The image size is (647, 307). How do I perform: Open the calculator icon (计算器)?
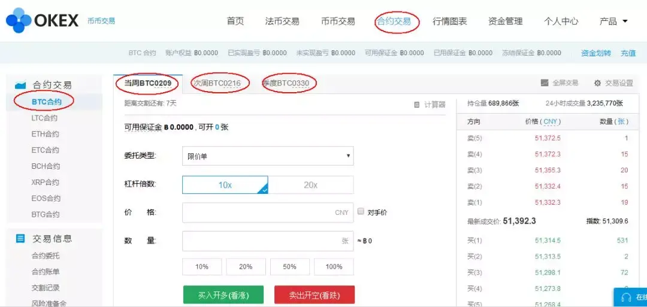[417, 105]
